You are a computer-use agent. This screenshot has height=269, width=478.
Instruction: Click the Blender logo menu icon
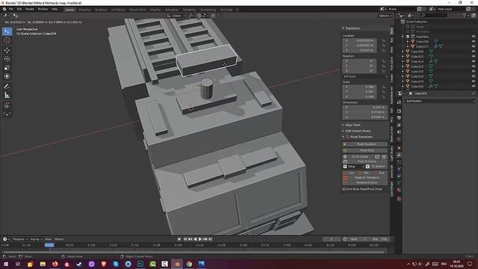(4, 9)
